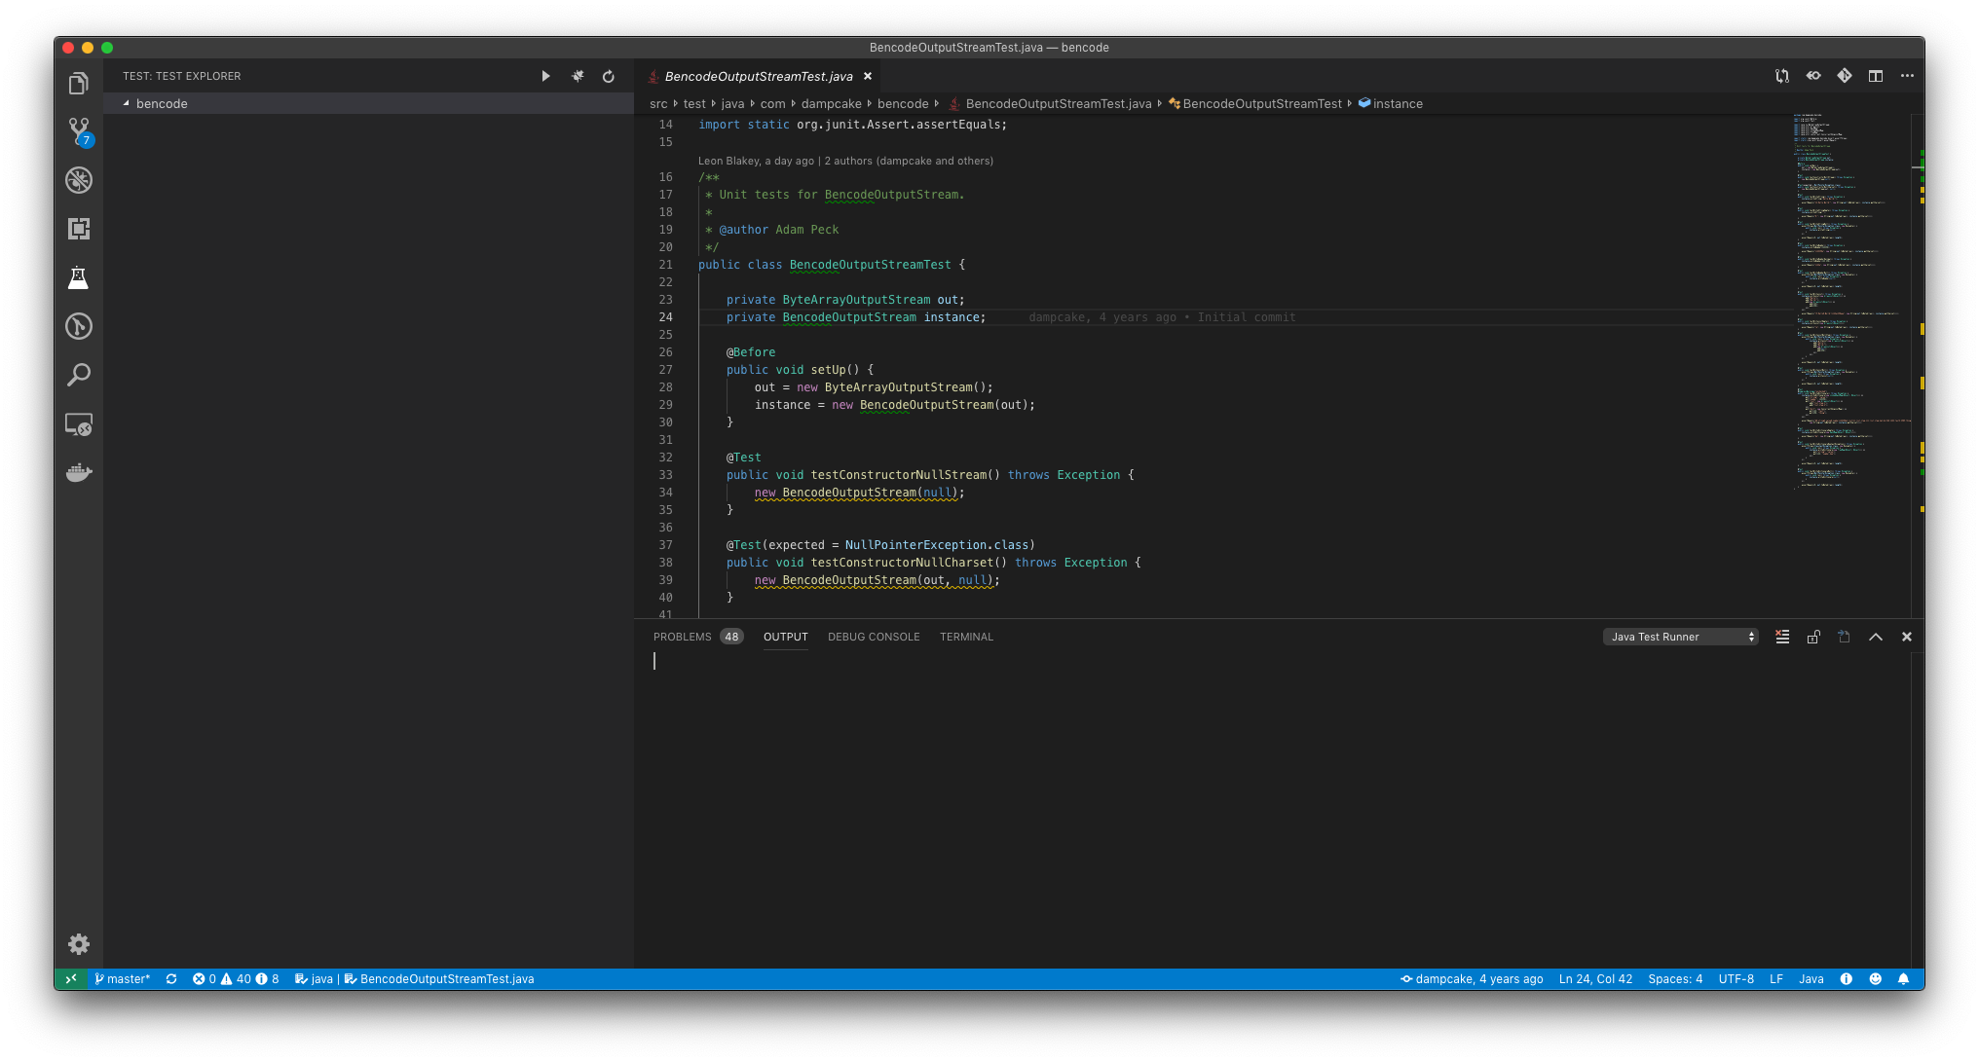
Task: Click BencodeOutputStreamTest.java status bar item
Action: click(439, 979)
